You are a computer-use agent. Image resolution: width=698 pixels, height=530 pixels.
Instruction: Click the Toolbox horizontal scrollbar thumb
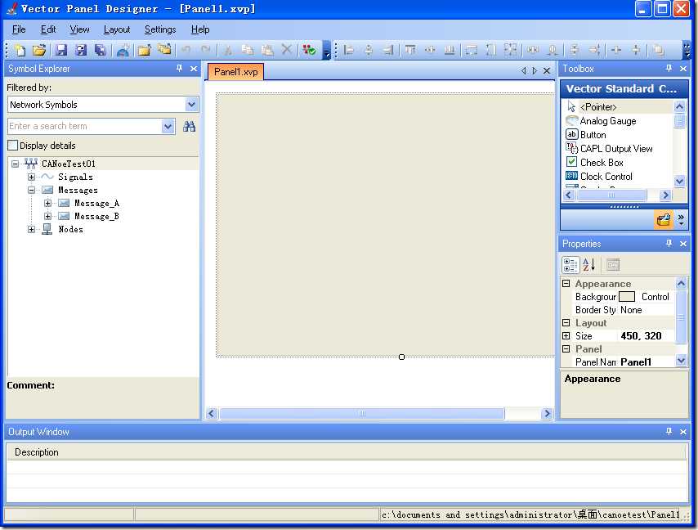(611, 195)
